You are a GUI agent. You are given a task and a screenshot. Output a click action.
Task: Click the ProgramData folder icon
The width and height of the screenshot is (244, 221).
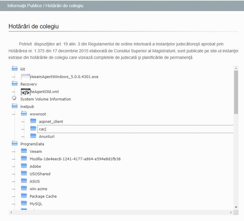pos(14,143)
